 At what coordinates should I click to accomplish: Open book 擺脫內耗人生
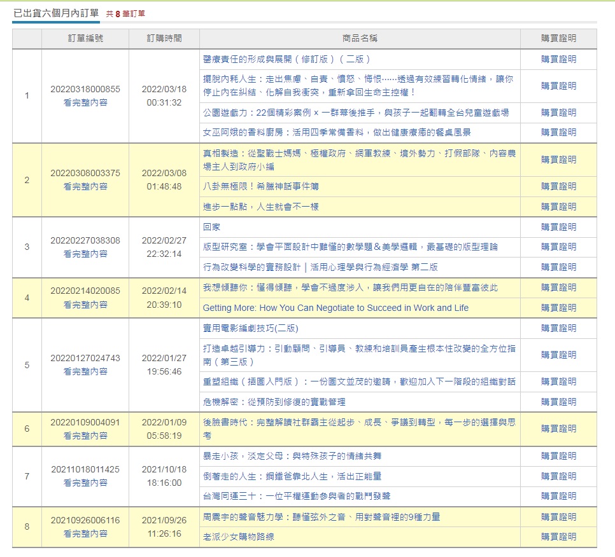(x=358, y=86)
